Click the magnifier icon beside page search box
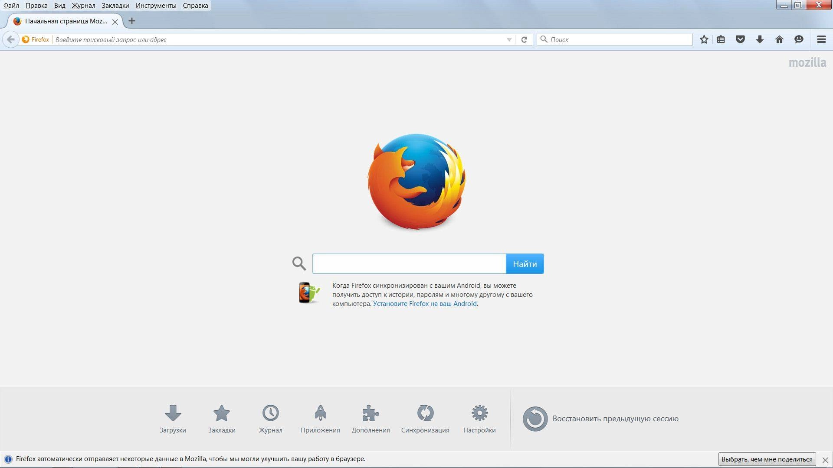The image size is (833, 468). tap(299, 263)
